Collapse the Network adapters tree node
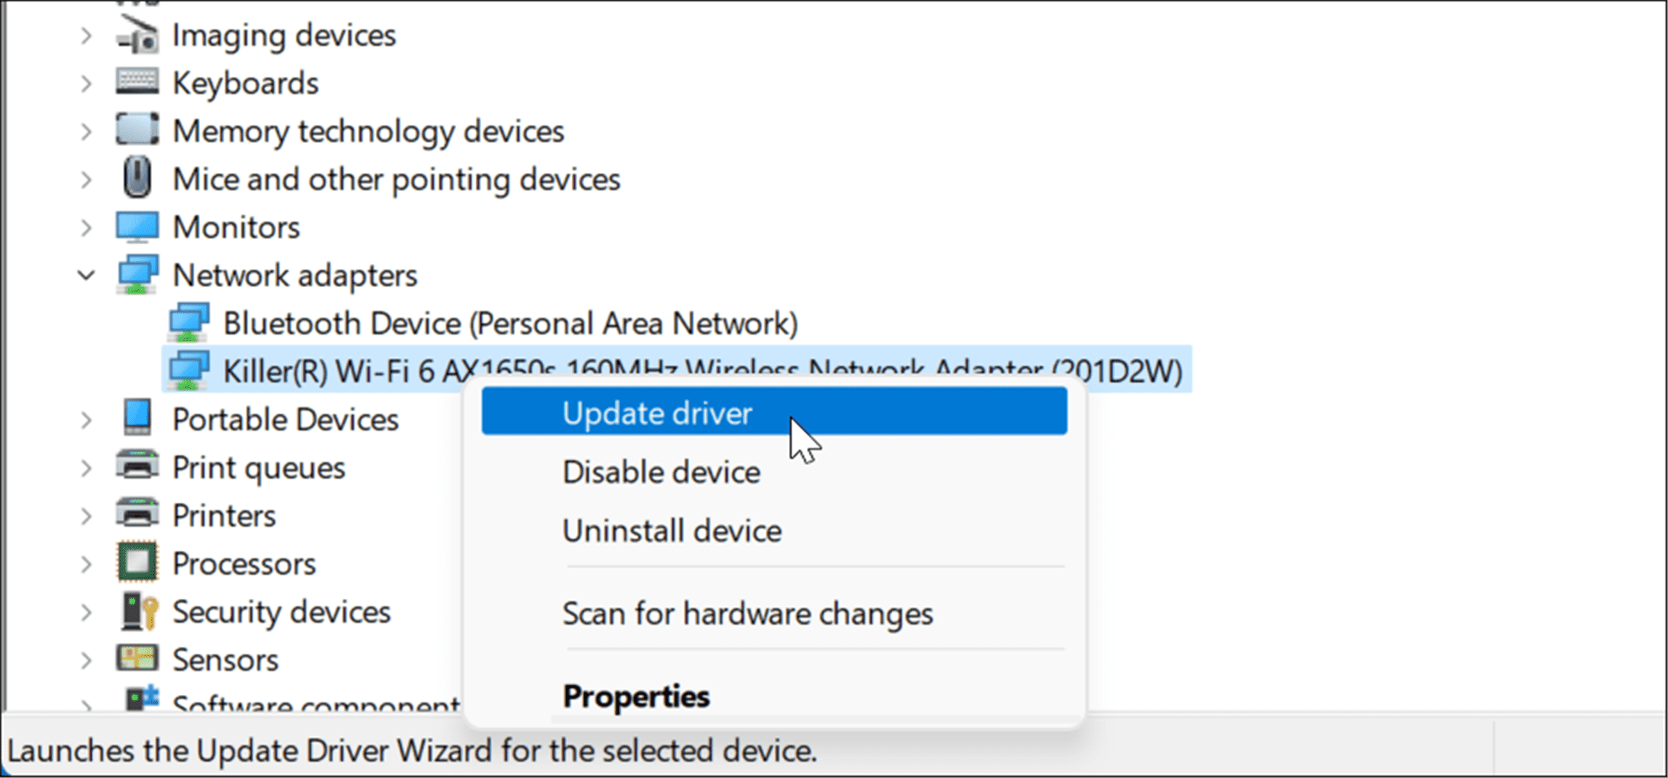This screenshot has height=778, width=1668. click(86, 275)
